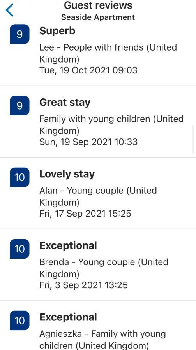196x350 pixels.
Task: Click the Fri, 3 Sep 2021 13:25 date
Action: (x=84, y=285)
